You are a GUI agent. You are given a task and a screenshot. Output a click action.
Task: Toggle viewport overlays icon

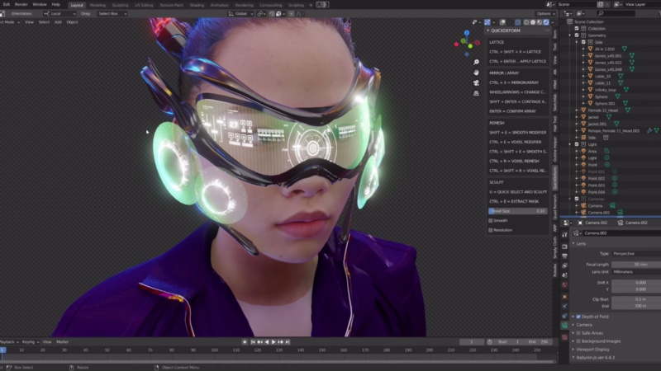[502, 22]
